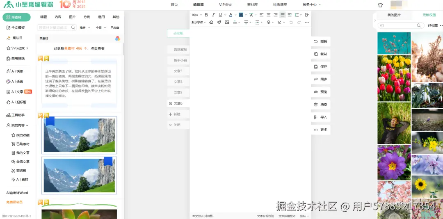
Task: Select the format painter brush
Action: pos(219,22)
